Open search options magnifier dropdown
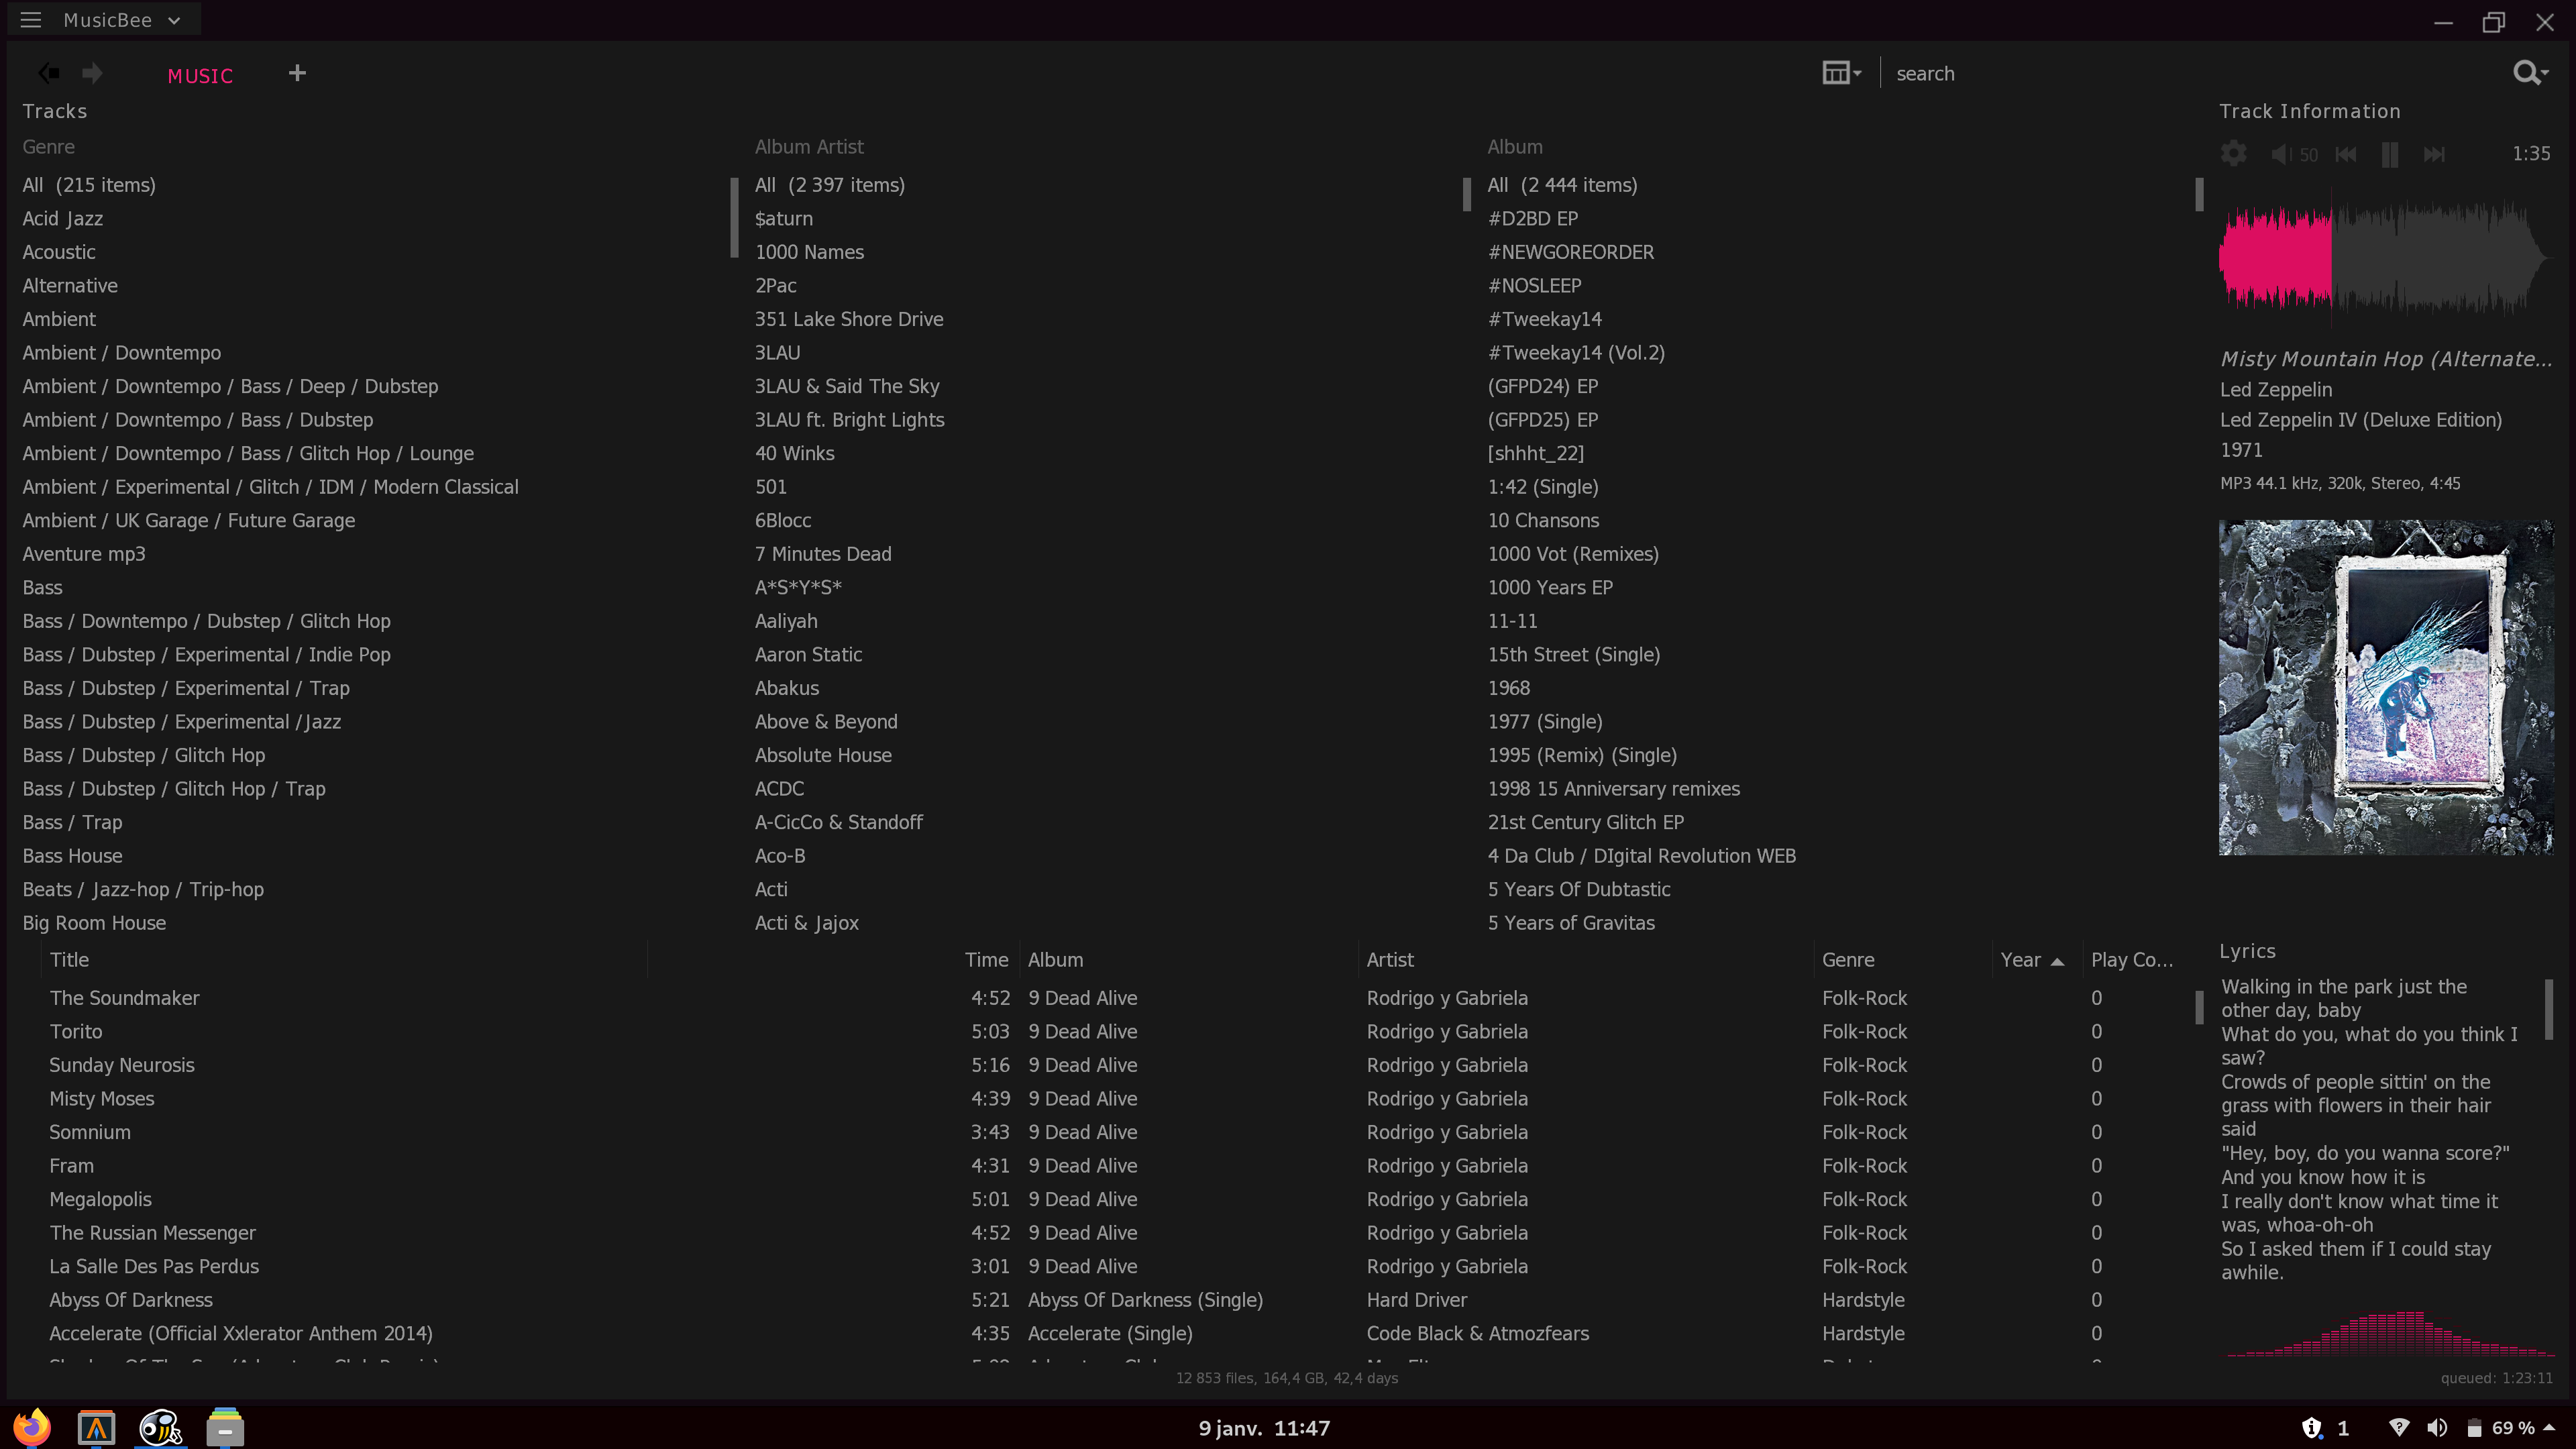 [2530, 73]
